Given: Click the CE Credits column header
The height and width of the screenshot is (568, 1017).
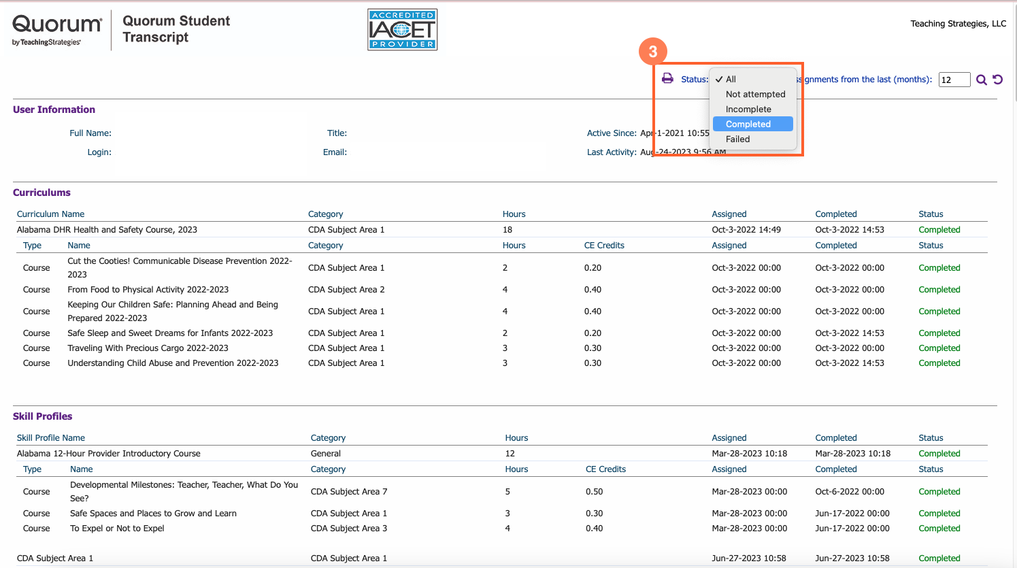Looking at the screenshot, I should coord(604,245).
